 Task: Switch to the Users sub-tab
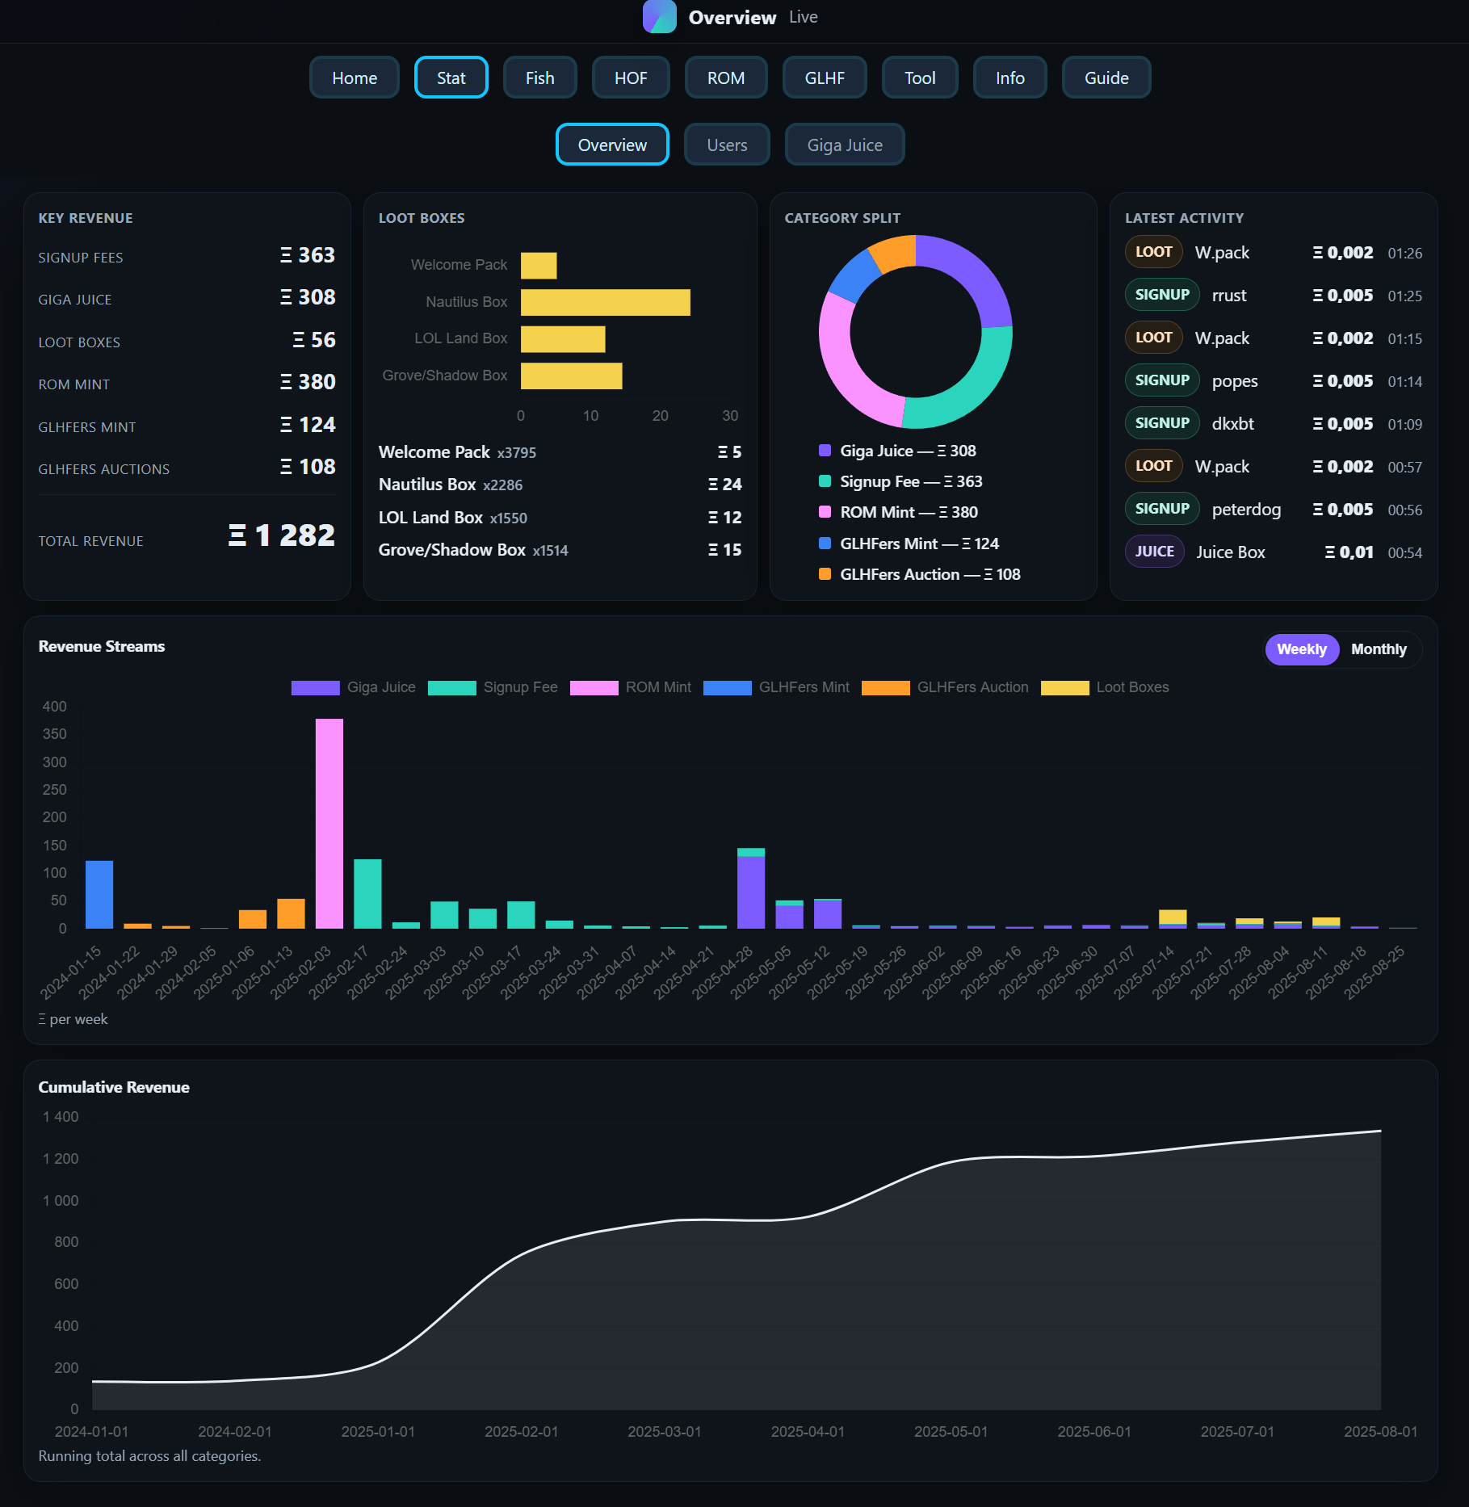tap(727, 145)
